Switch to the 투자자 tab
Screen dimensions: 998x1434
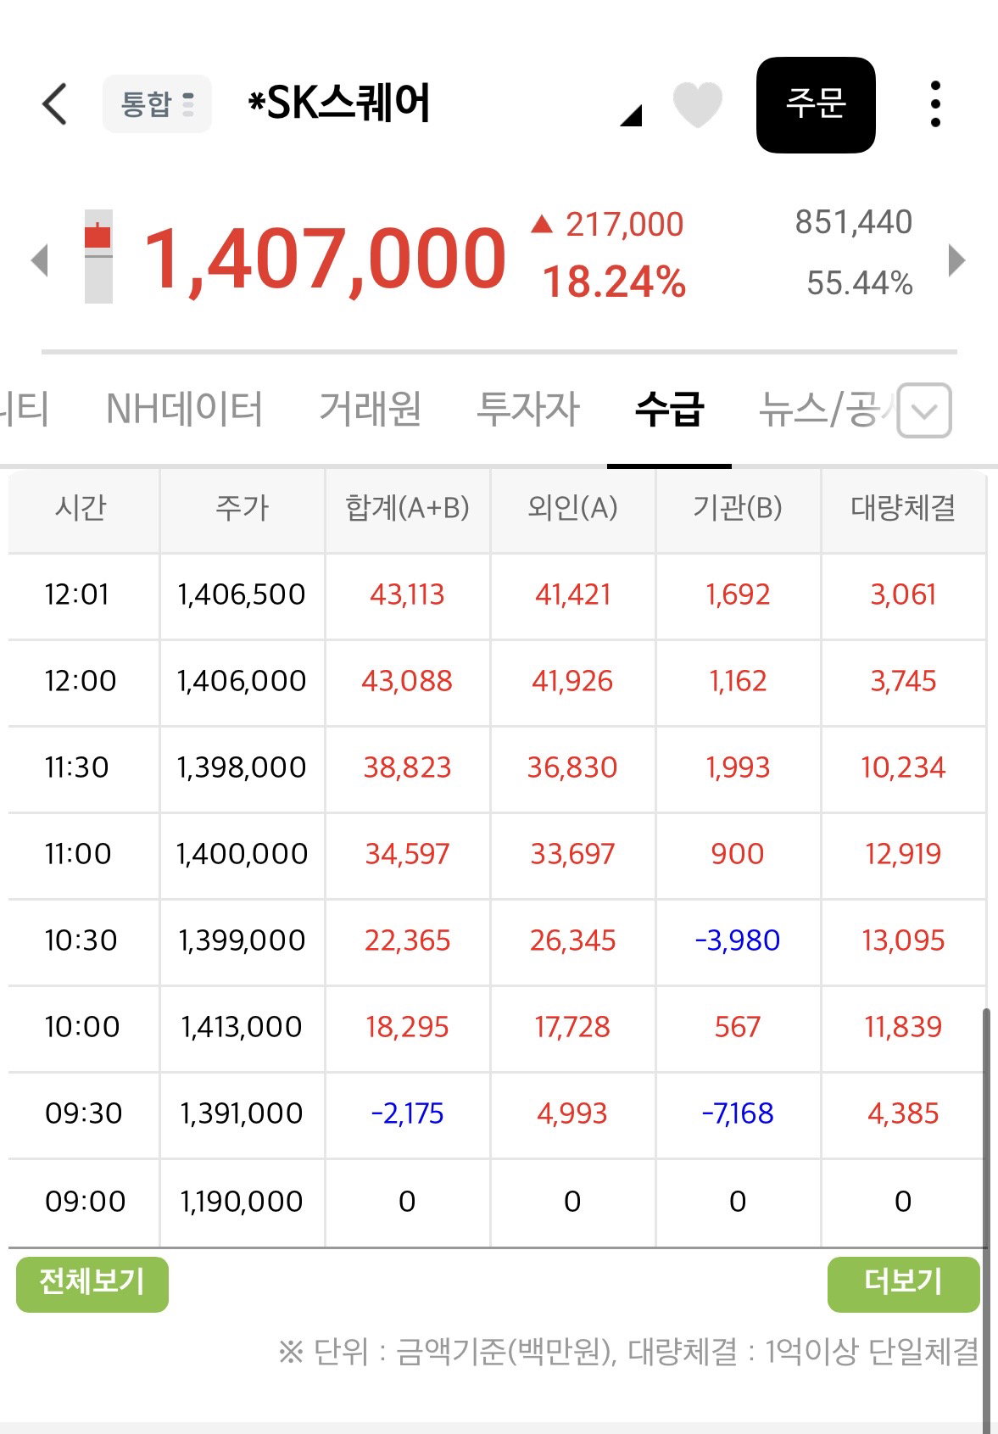point(528,409)
